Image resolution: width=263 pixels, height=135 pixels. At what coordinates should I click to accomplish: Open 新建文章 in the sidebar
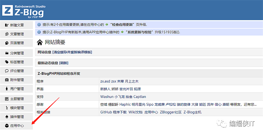16,25
